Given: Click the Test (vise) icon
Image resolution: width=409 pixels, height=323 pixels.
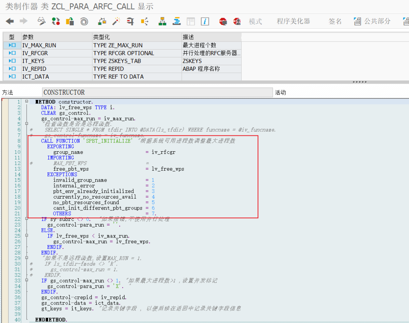Looking at the screenshot, I should [x=130, y=21].
